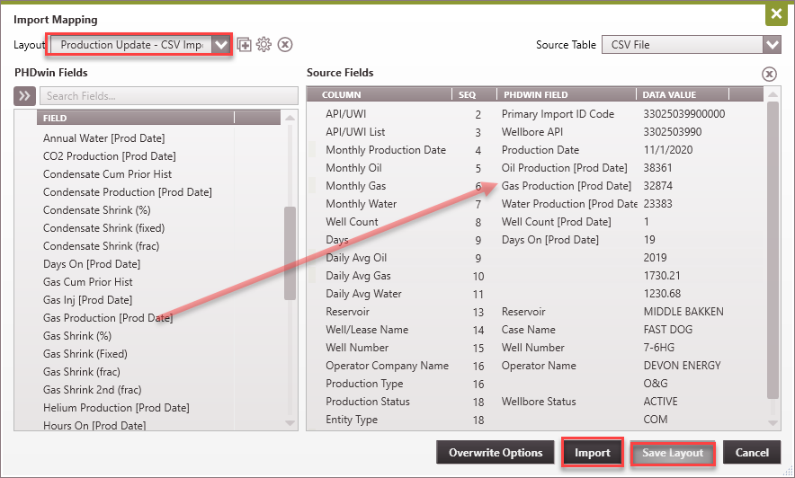
Task: Select the Daily Avg Oil source row
Action: pyautogui.click(x=536, y=258)
